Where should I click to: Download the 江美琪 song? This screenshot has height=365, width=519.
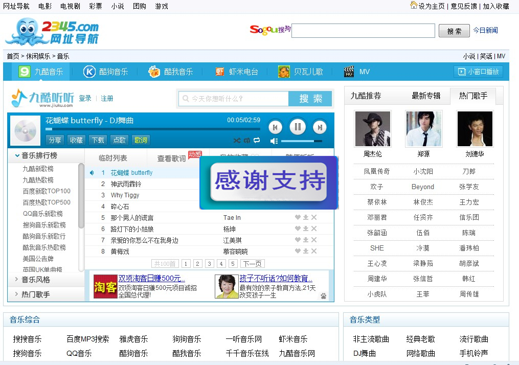point(306,240)
